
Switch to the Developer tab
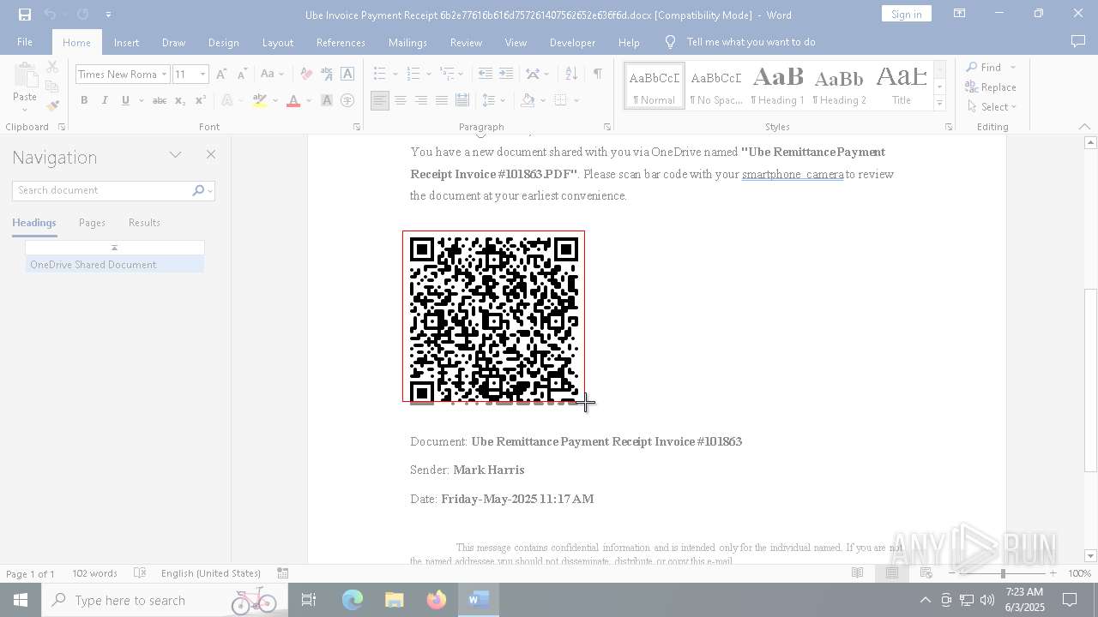click(572, 42)
